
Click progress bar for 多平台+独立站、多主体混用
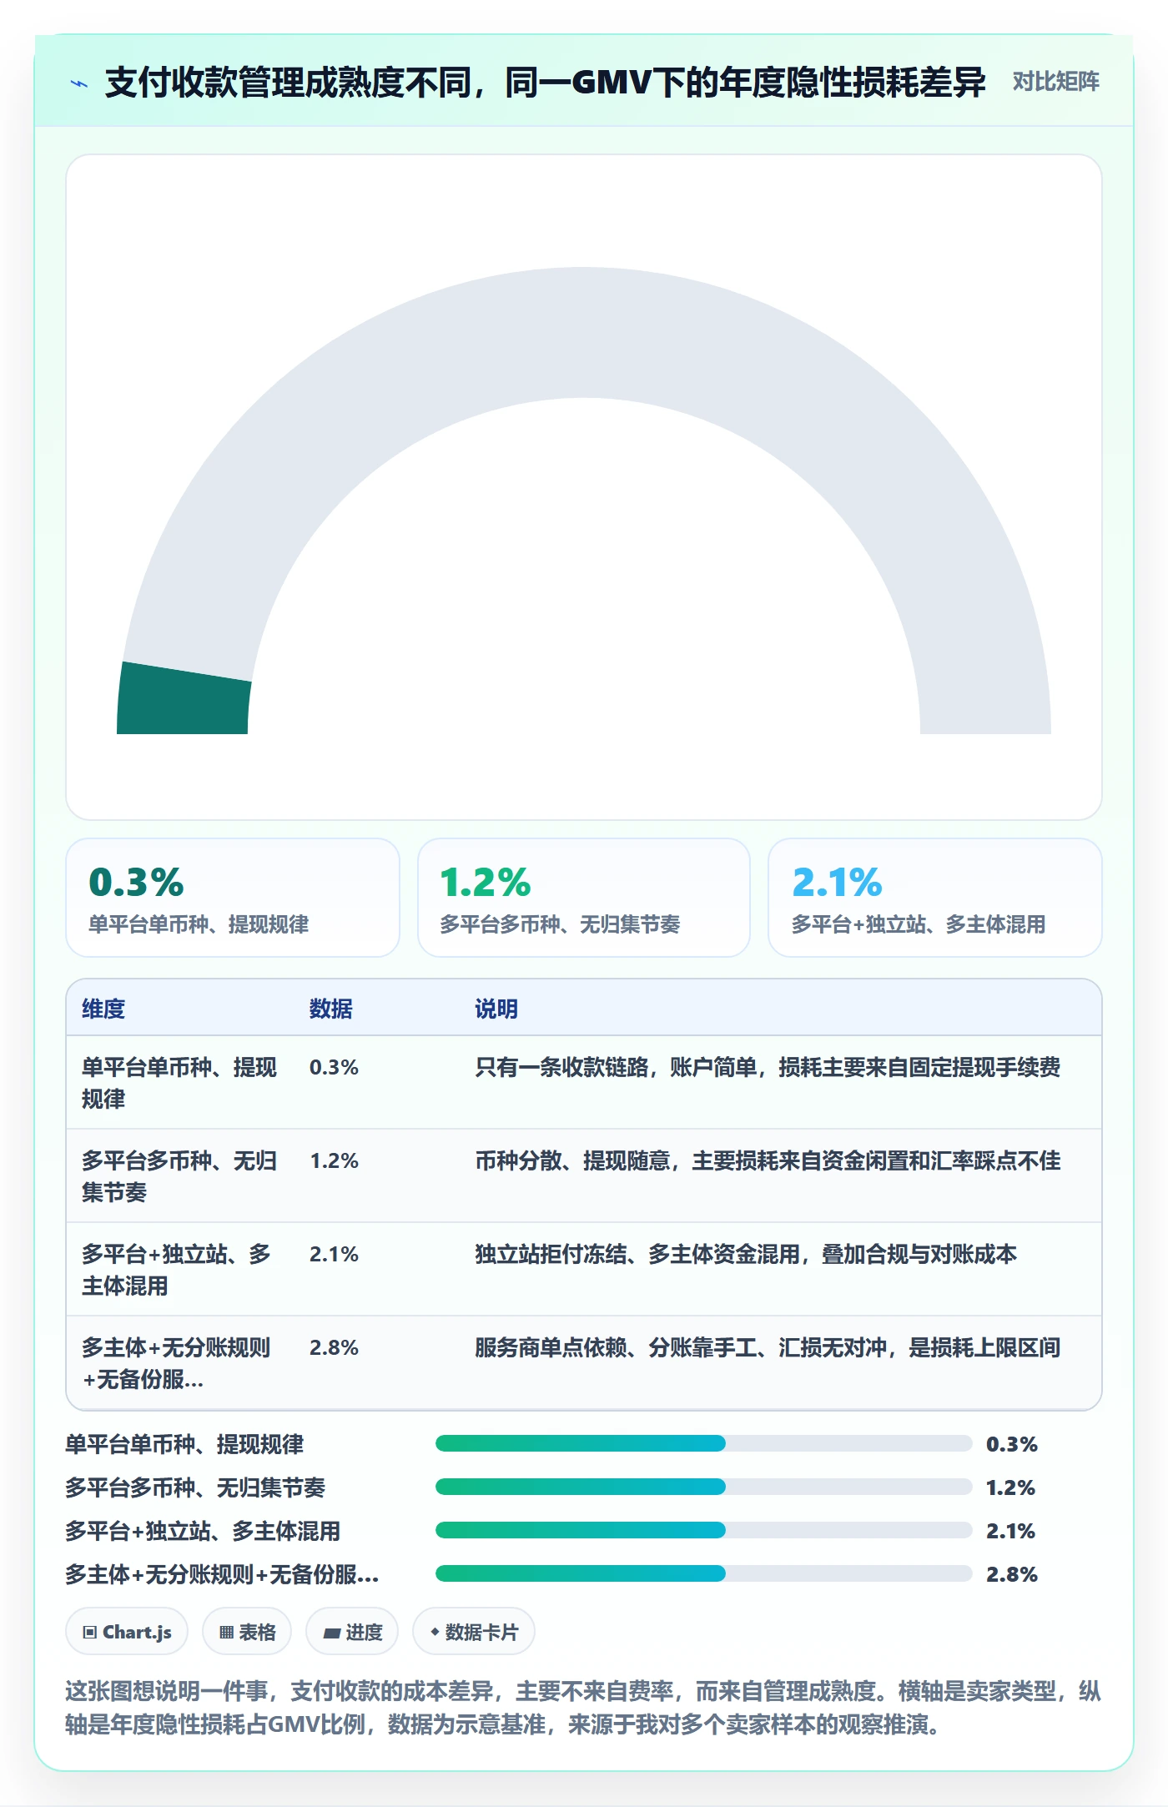(x=704, y=1530)
